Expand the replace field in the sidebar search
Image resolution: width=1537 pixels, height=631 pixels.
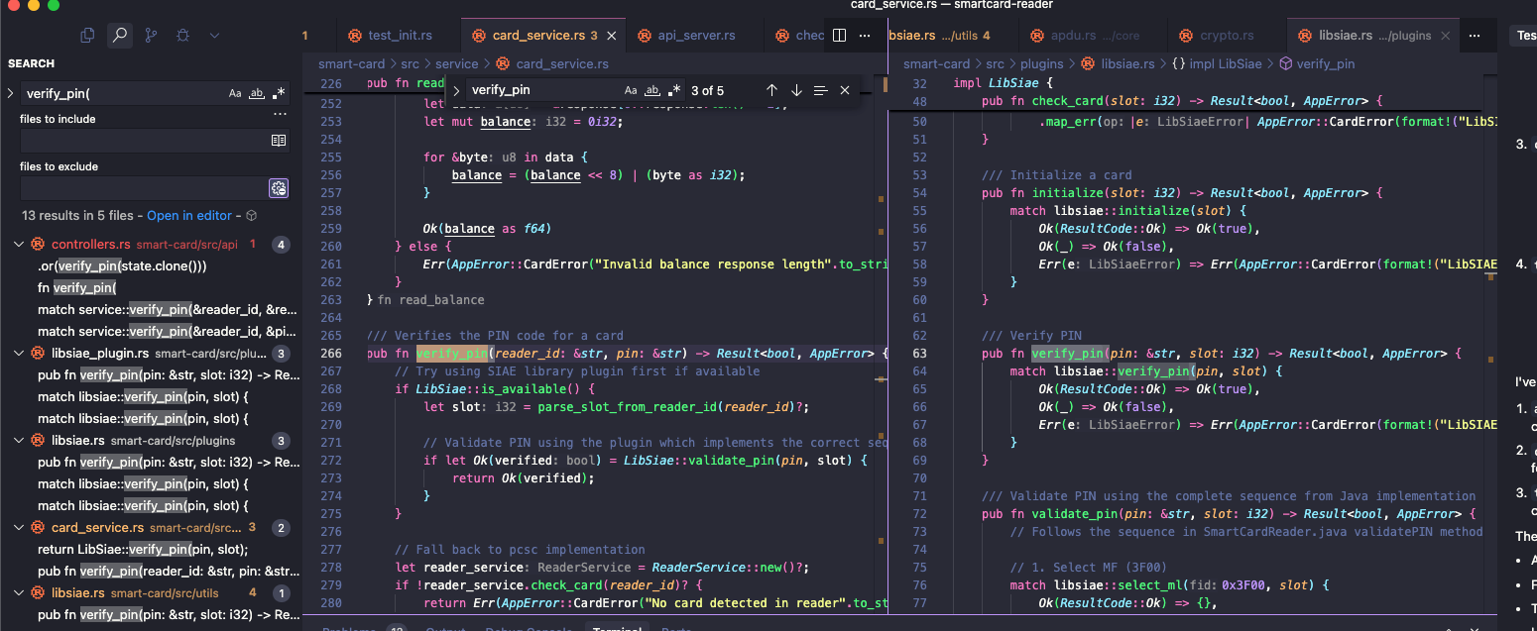coord(10,94)
